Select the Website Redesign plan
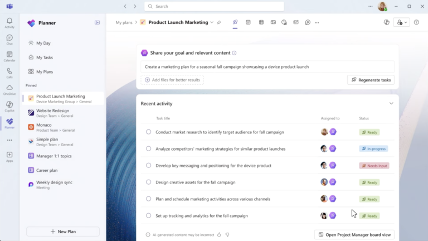Image resolution: width=428 pixels, height=241 pixels. [x=64, y=113]
